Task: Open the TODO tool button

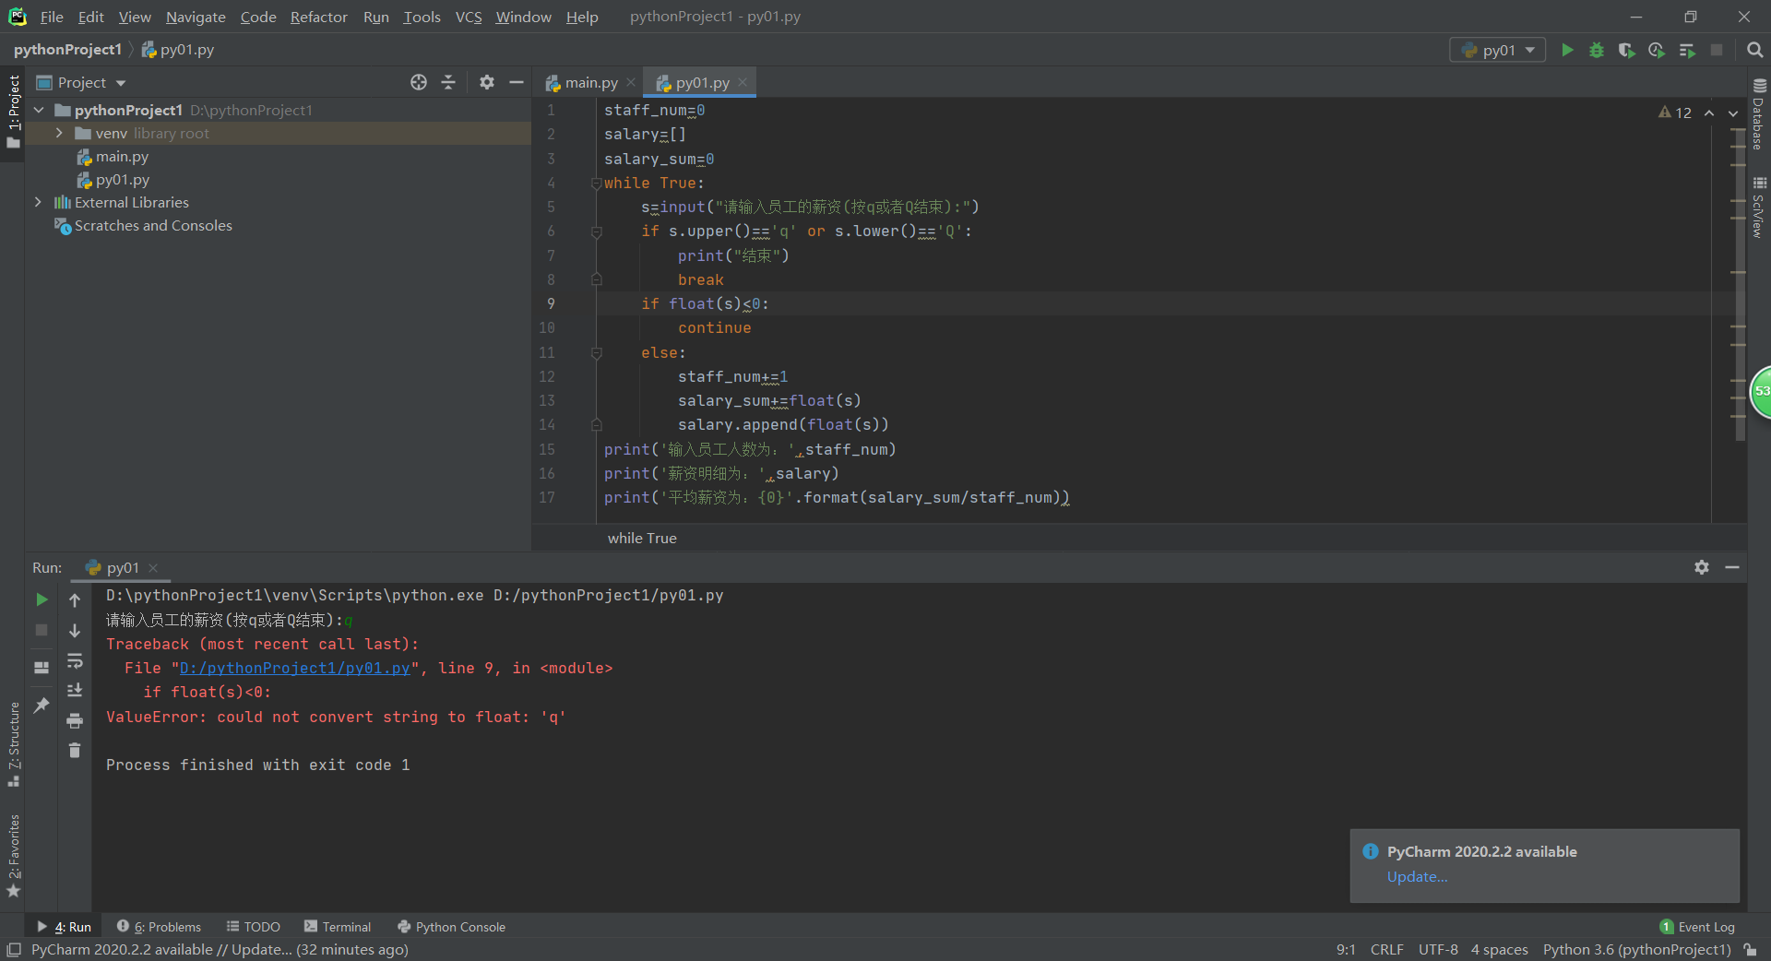Action: (x=254, y=927)
